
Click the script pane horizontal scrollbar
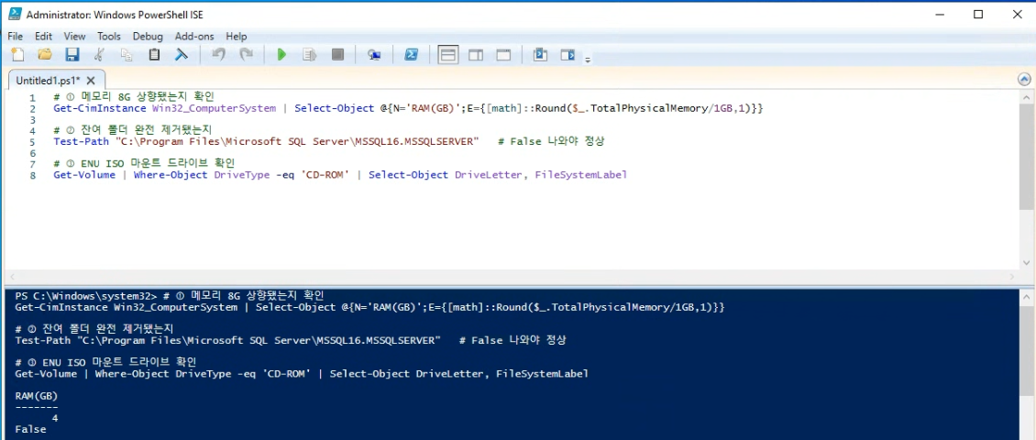[x=511, y=277]
